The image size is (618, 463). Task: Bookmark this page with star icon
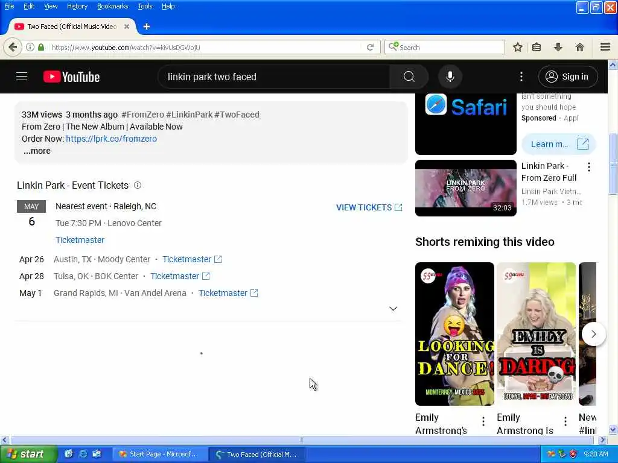[517, 47]
